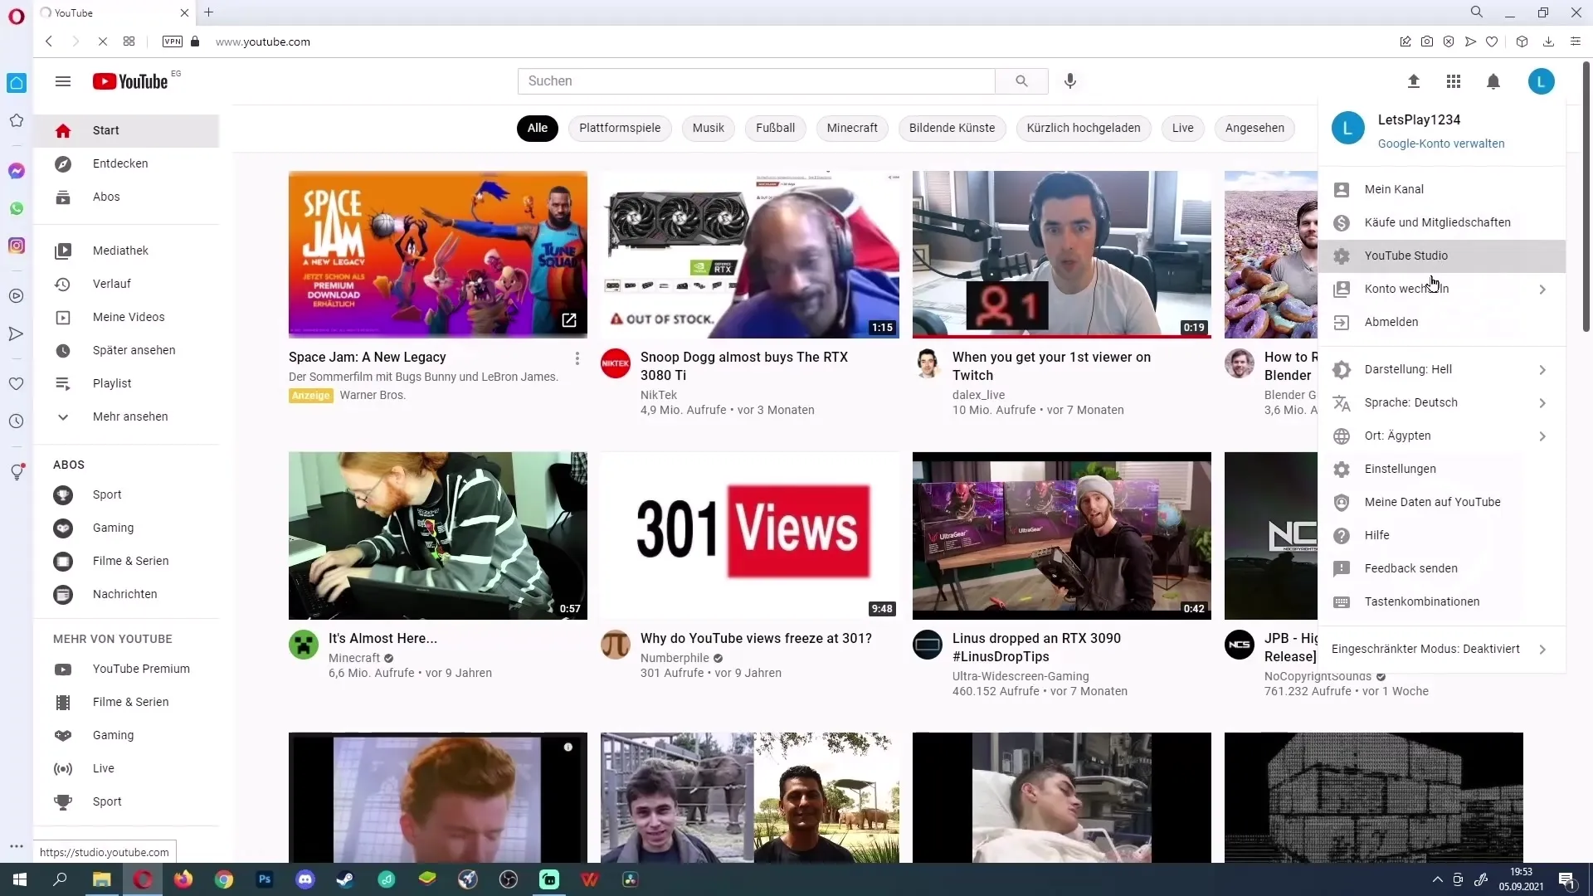Click the Space Jam video thumbnail
Image resolution: width=1593 pixels, height=896 pixels.
(437, 254)
